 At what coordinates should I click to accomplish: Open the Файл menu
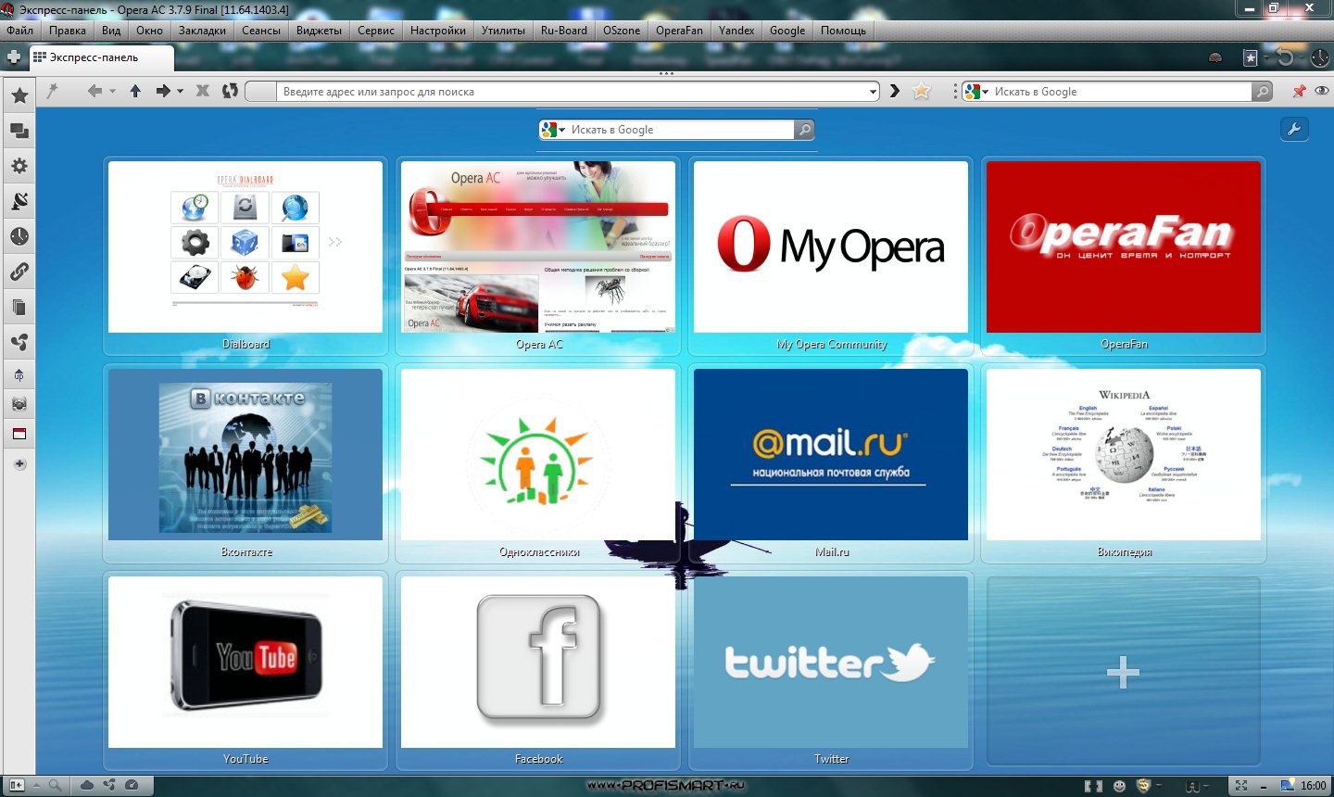tap(20, 31)
